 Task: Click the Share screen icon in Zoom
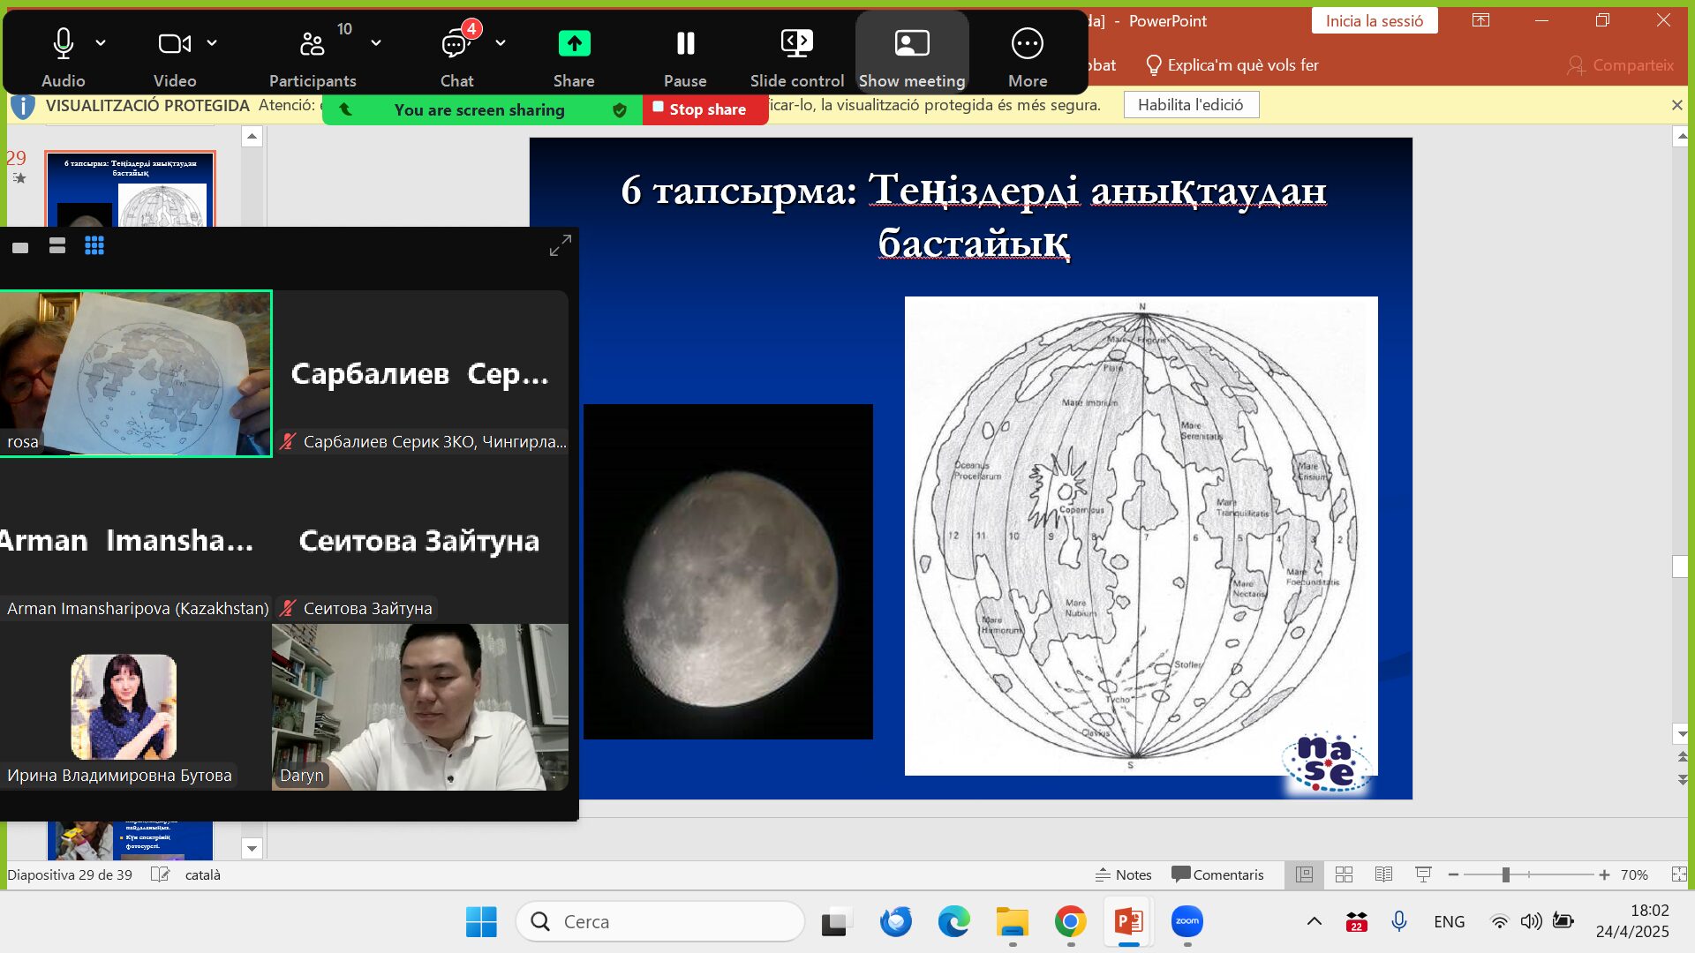coord(574,43)
